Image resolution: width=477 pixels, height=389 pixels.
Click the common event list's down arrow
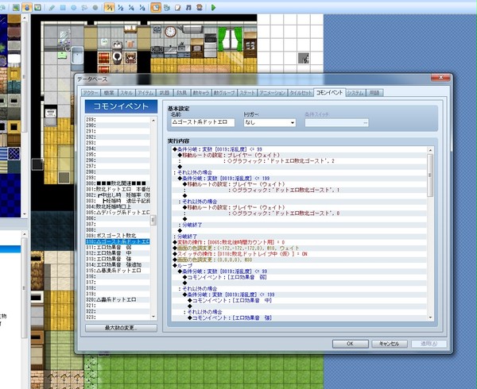click(x=153, y=317)
